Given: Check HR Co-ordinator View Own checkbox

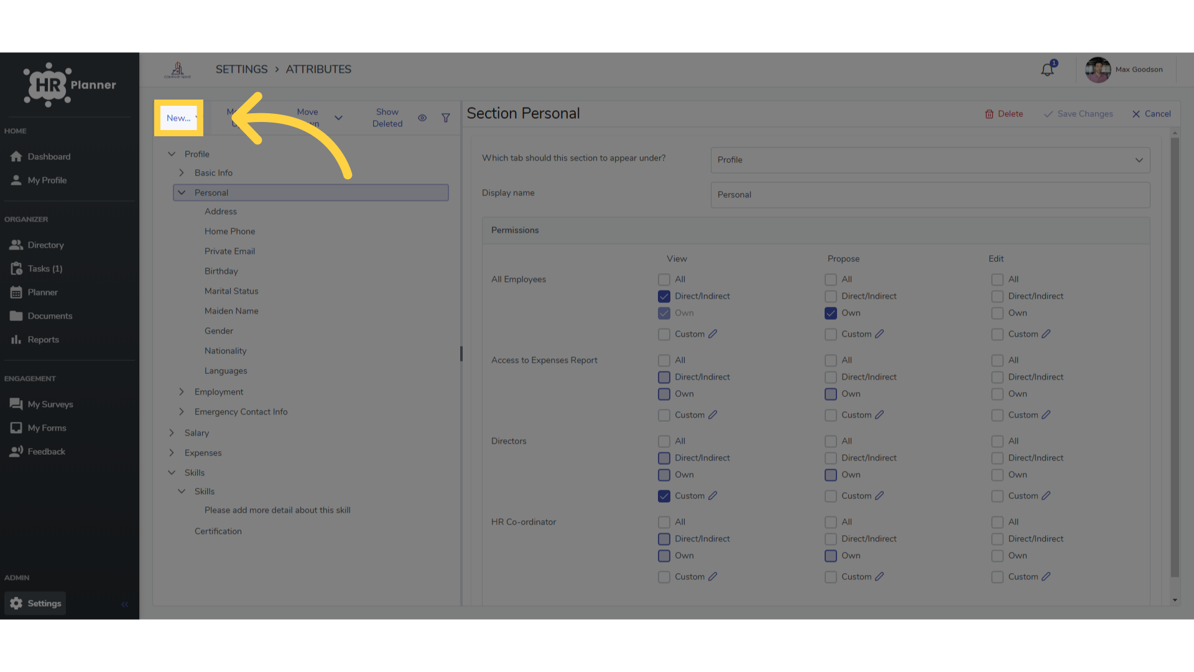Looking at the screenshot, I should pyautogui.click(x=664, y=556).
